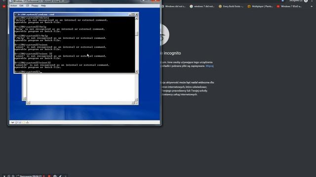Open the Help menu in Virtual PC
This screenshot has width=316, height=177.
point(43,5)
